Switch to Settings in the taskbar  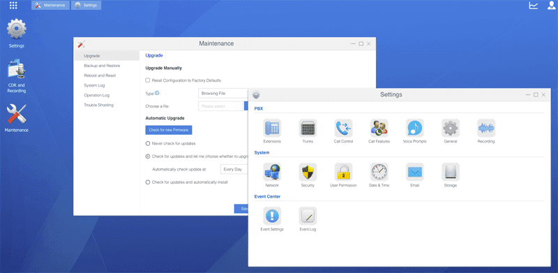(x=86, y=6)
